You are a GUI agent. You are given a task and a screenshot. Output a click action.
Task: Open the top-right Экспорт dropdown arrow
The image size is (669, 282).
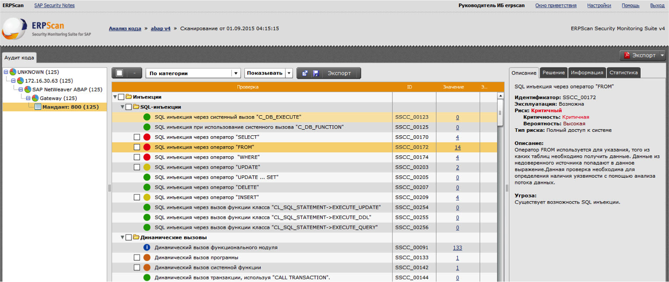click(x=662, y=55)
